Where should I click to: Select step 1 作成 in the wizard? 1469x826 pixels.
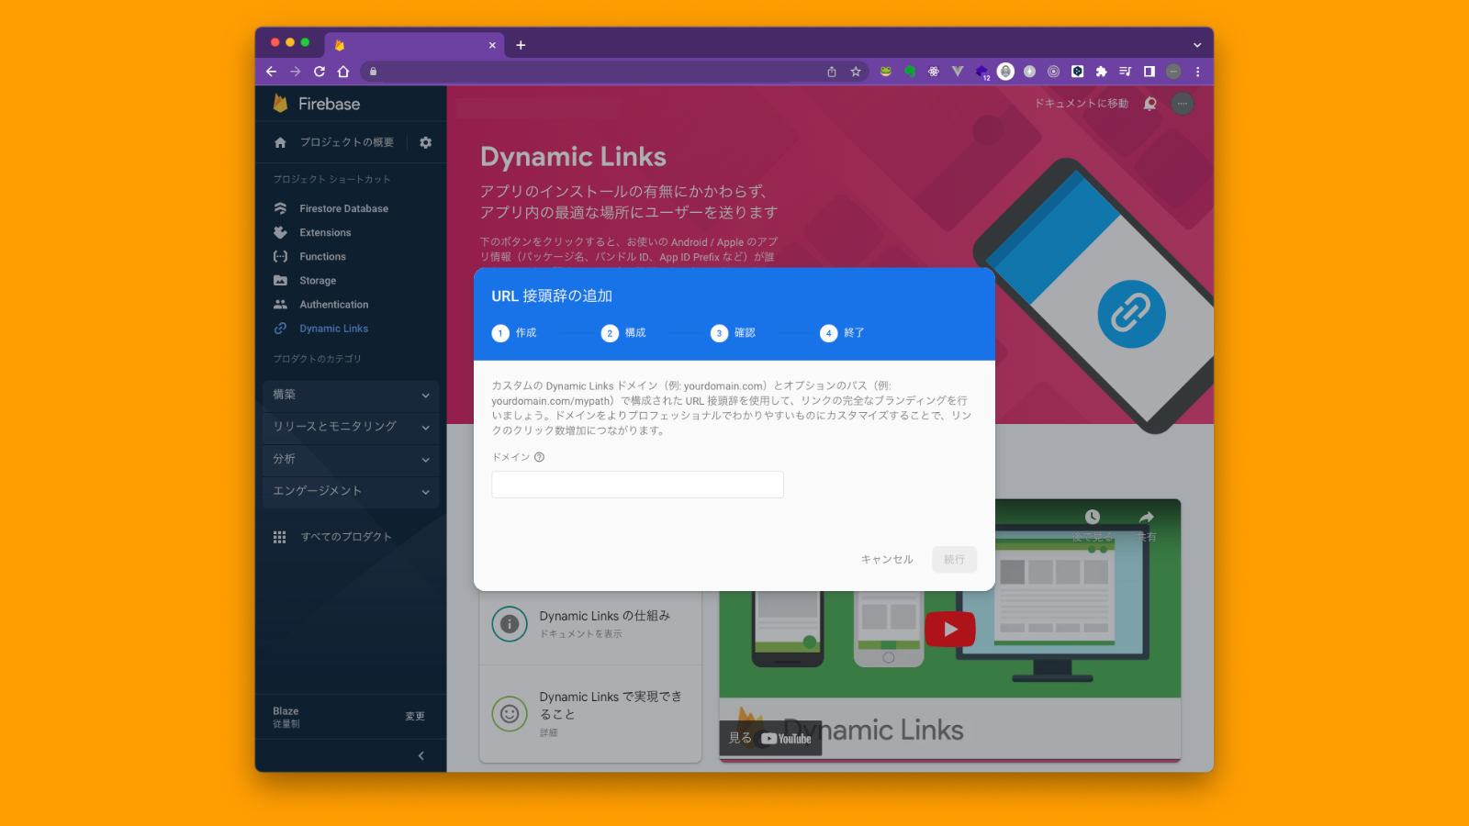(514, 333)
